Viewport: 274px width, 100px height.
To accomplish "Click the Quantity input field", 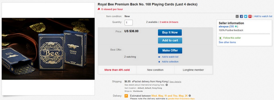I will [129, 22].
